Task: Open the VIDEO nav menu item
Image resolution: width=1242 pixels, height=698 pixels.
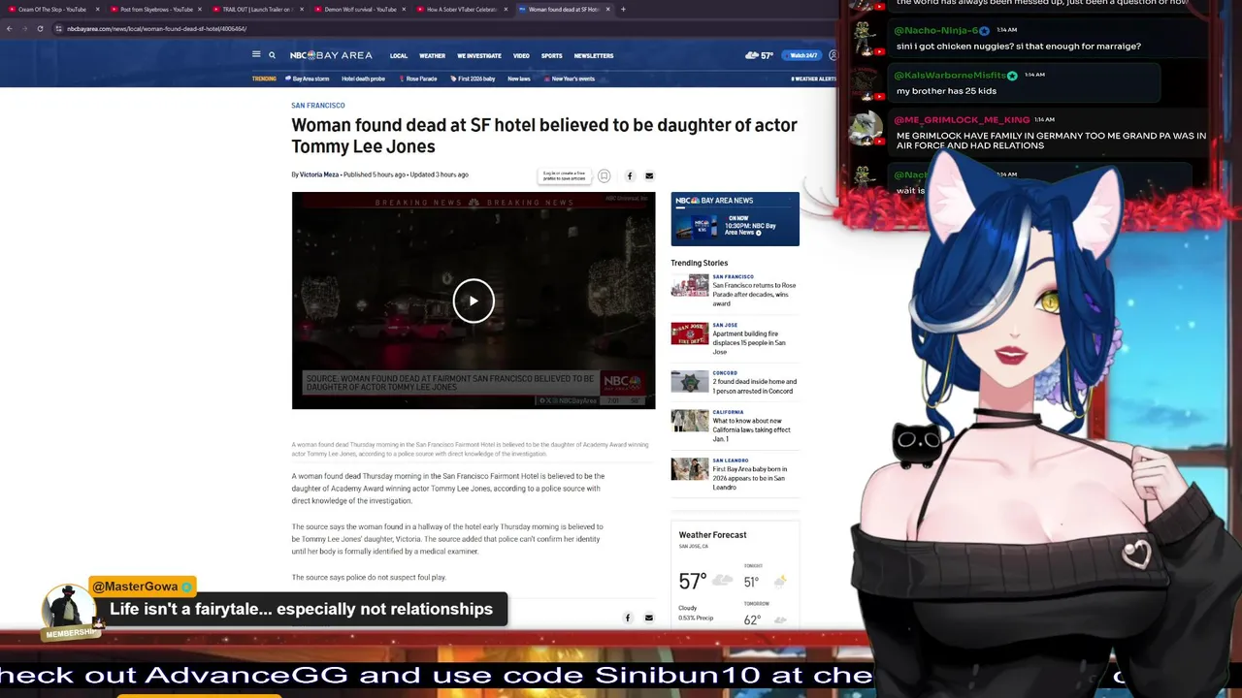Action: pyautogui.click(x=521, y=55)
